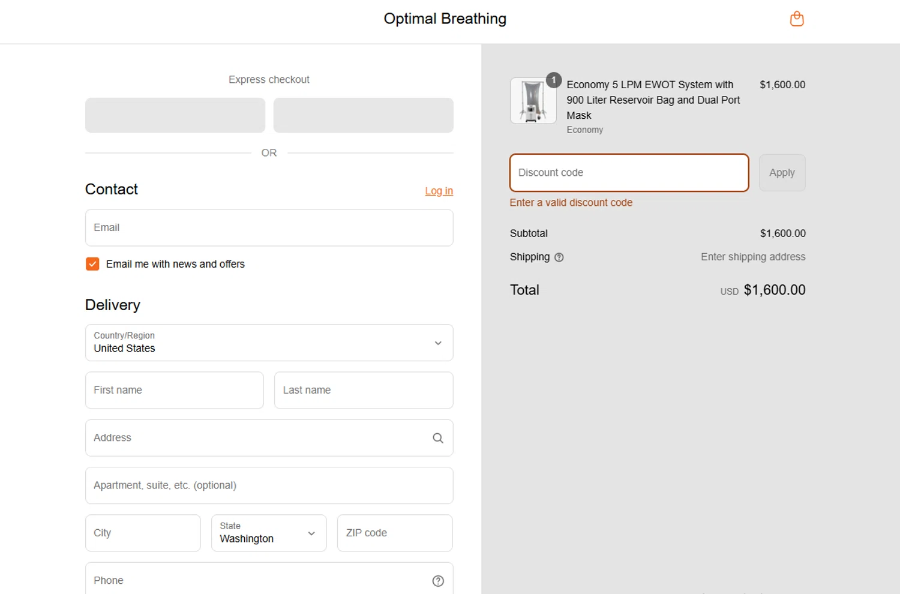Click the Economy 5 LPM EWOT System product name
The width and height of the screenshot is (900, 594).
pyautogui.click(x=653, y=100)
